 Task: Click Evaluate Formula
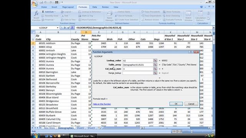(x=172, y=20)
